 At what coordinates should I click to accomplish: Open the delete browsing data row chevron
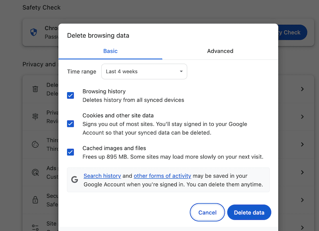coord(302,89)
